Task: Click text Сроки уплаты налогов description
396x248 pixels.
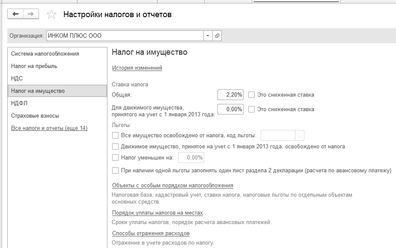Action: [192, 222]
